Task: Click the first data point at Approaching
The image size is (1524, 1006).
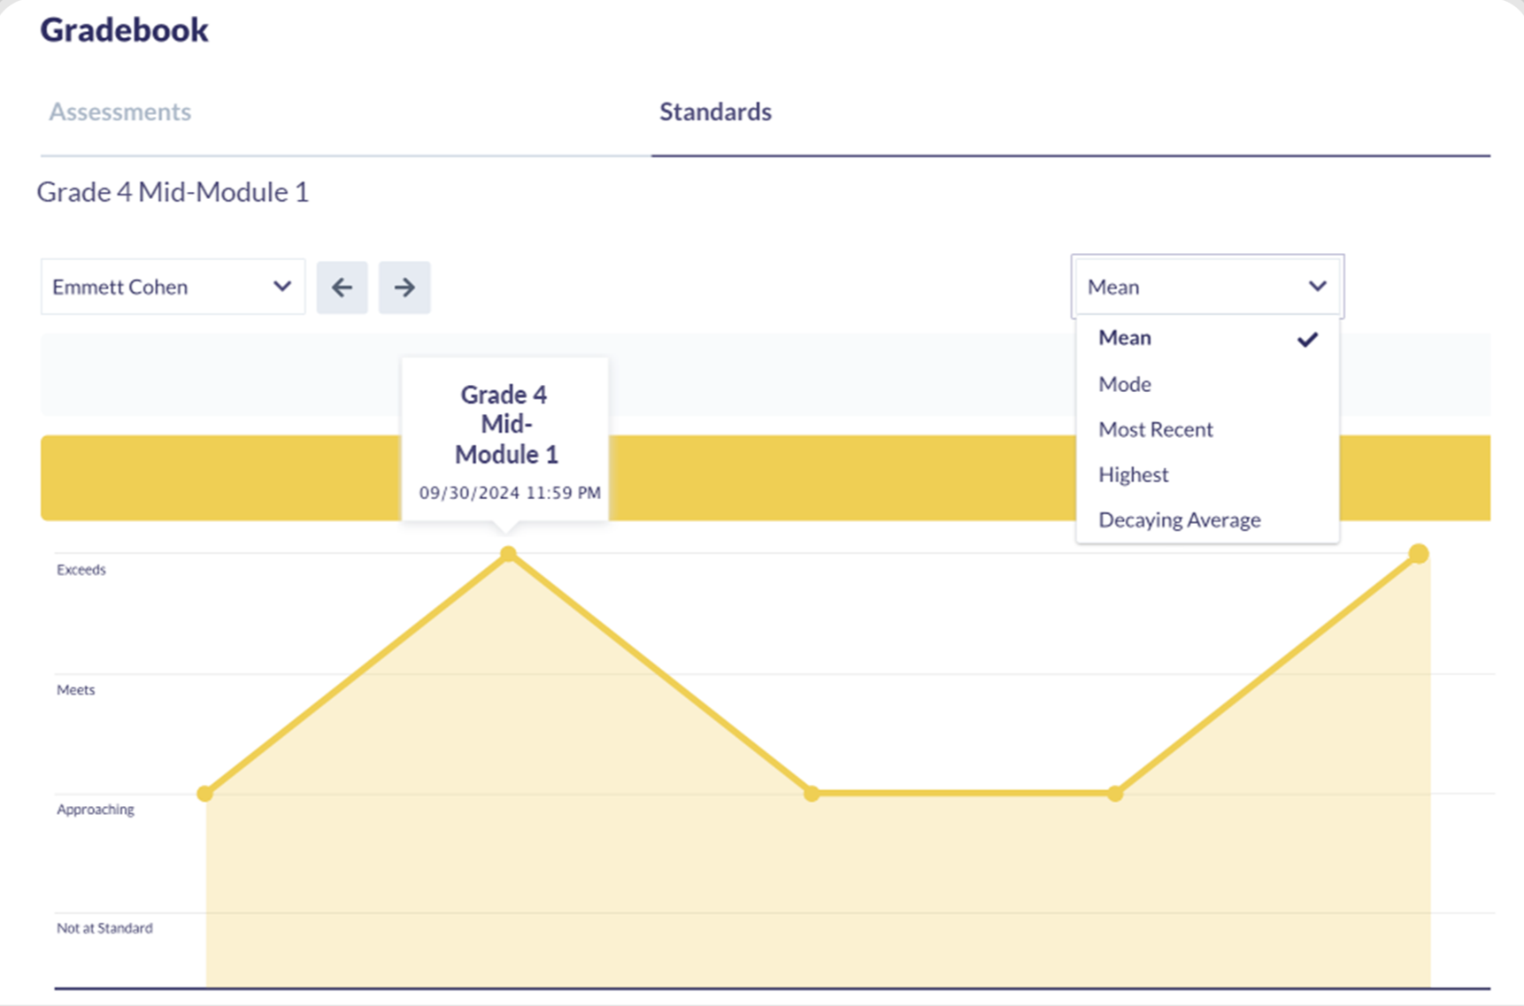Action: (205, 794)
